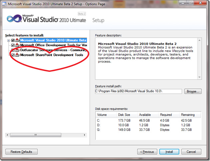The image size is (210, 161).
Task: Click the feature list horizontal scrollbar thumb
Action: pos(36,135)
